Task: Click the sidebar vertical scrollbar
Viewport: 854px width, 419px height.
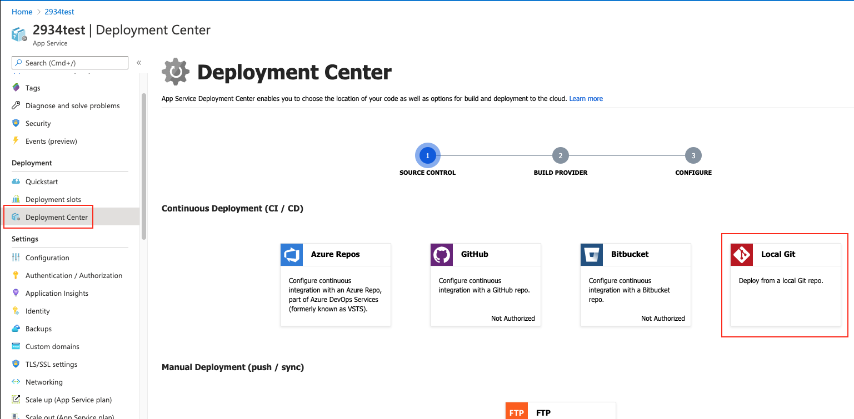Action: (144, 166)
